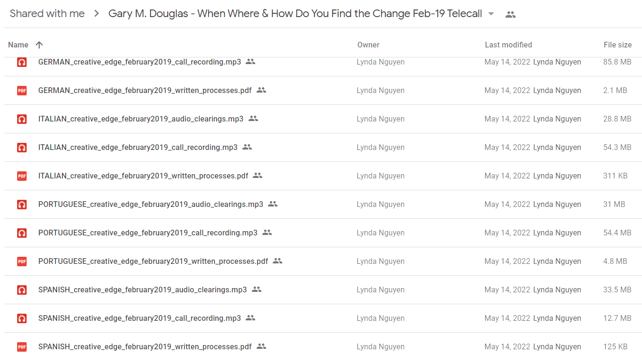
Task: Select PORTUGUESE audio clearings mp3 file
Action: (323, 204)
